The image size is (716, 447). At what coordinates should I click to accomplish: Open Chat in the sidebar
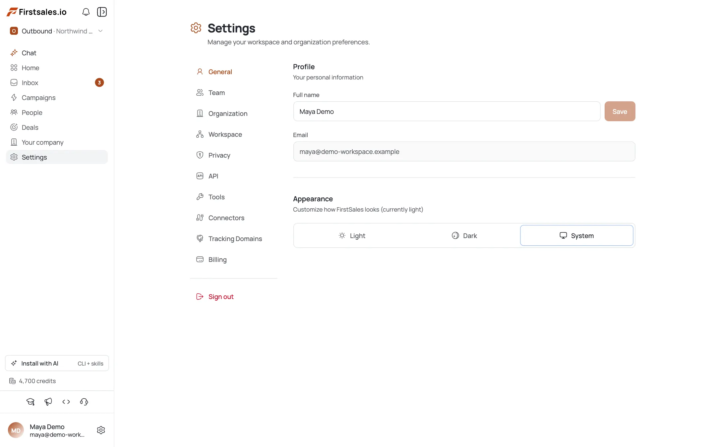[57, 53]
